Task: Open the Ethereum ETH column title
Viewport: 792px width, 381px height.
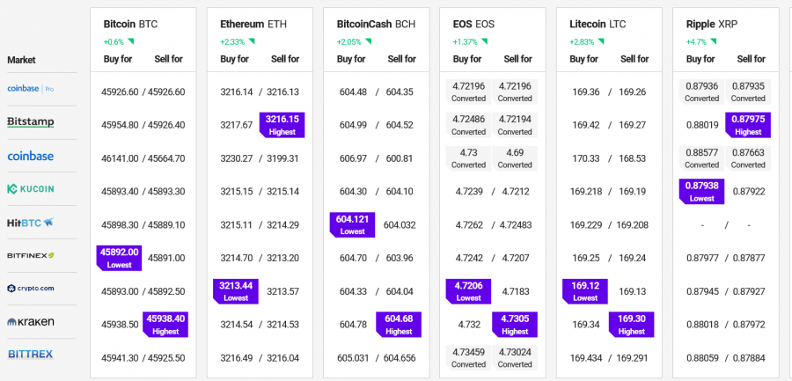Action: pyautogui.click(x=253, y=24)
